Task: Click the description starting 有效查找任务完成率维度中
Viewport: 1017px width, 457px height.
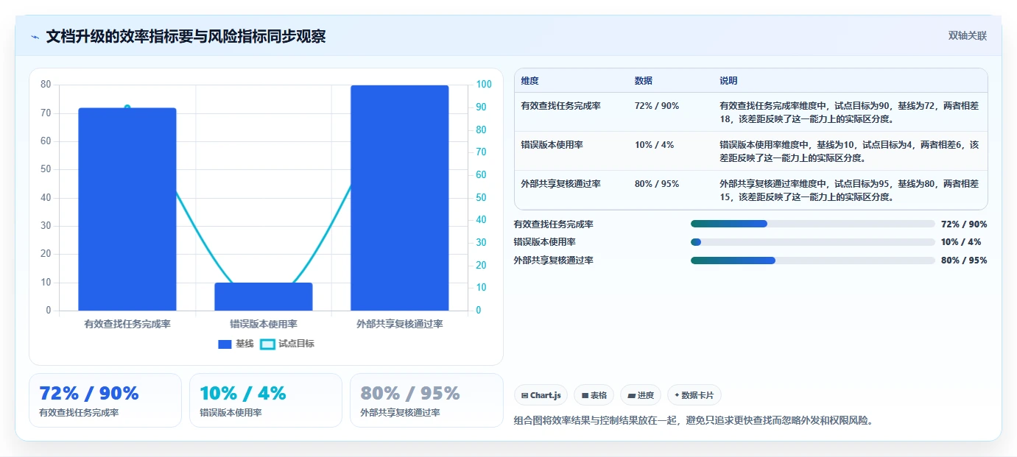Action: [849, 112]
